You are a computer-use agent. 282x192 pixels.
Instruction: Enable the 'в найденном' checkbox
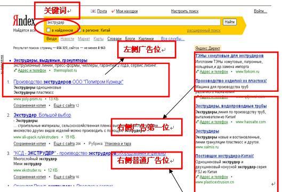tap(48, 30)
